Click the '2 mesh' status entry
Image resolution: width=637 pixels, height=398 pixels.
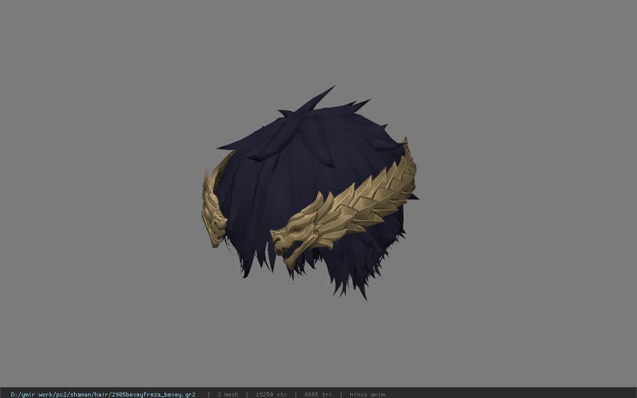[x=227, y=395]
